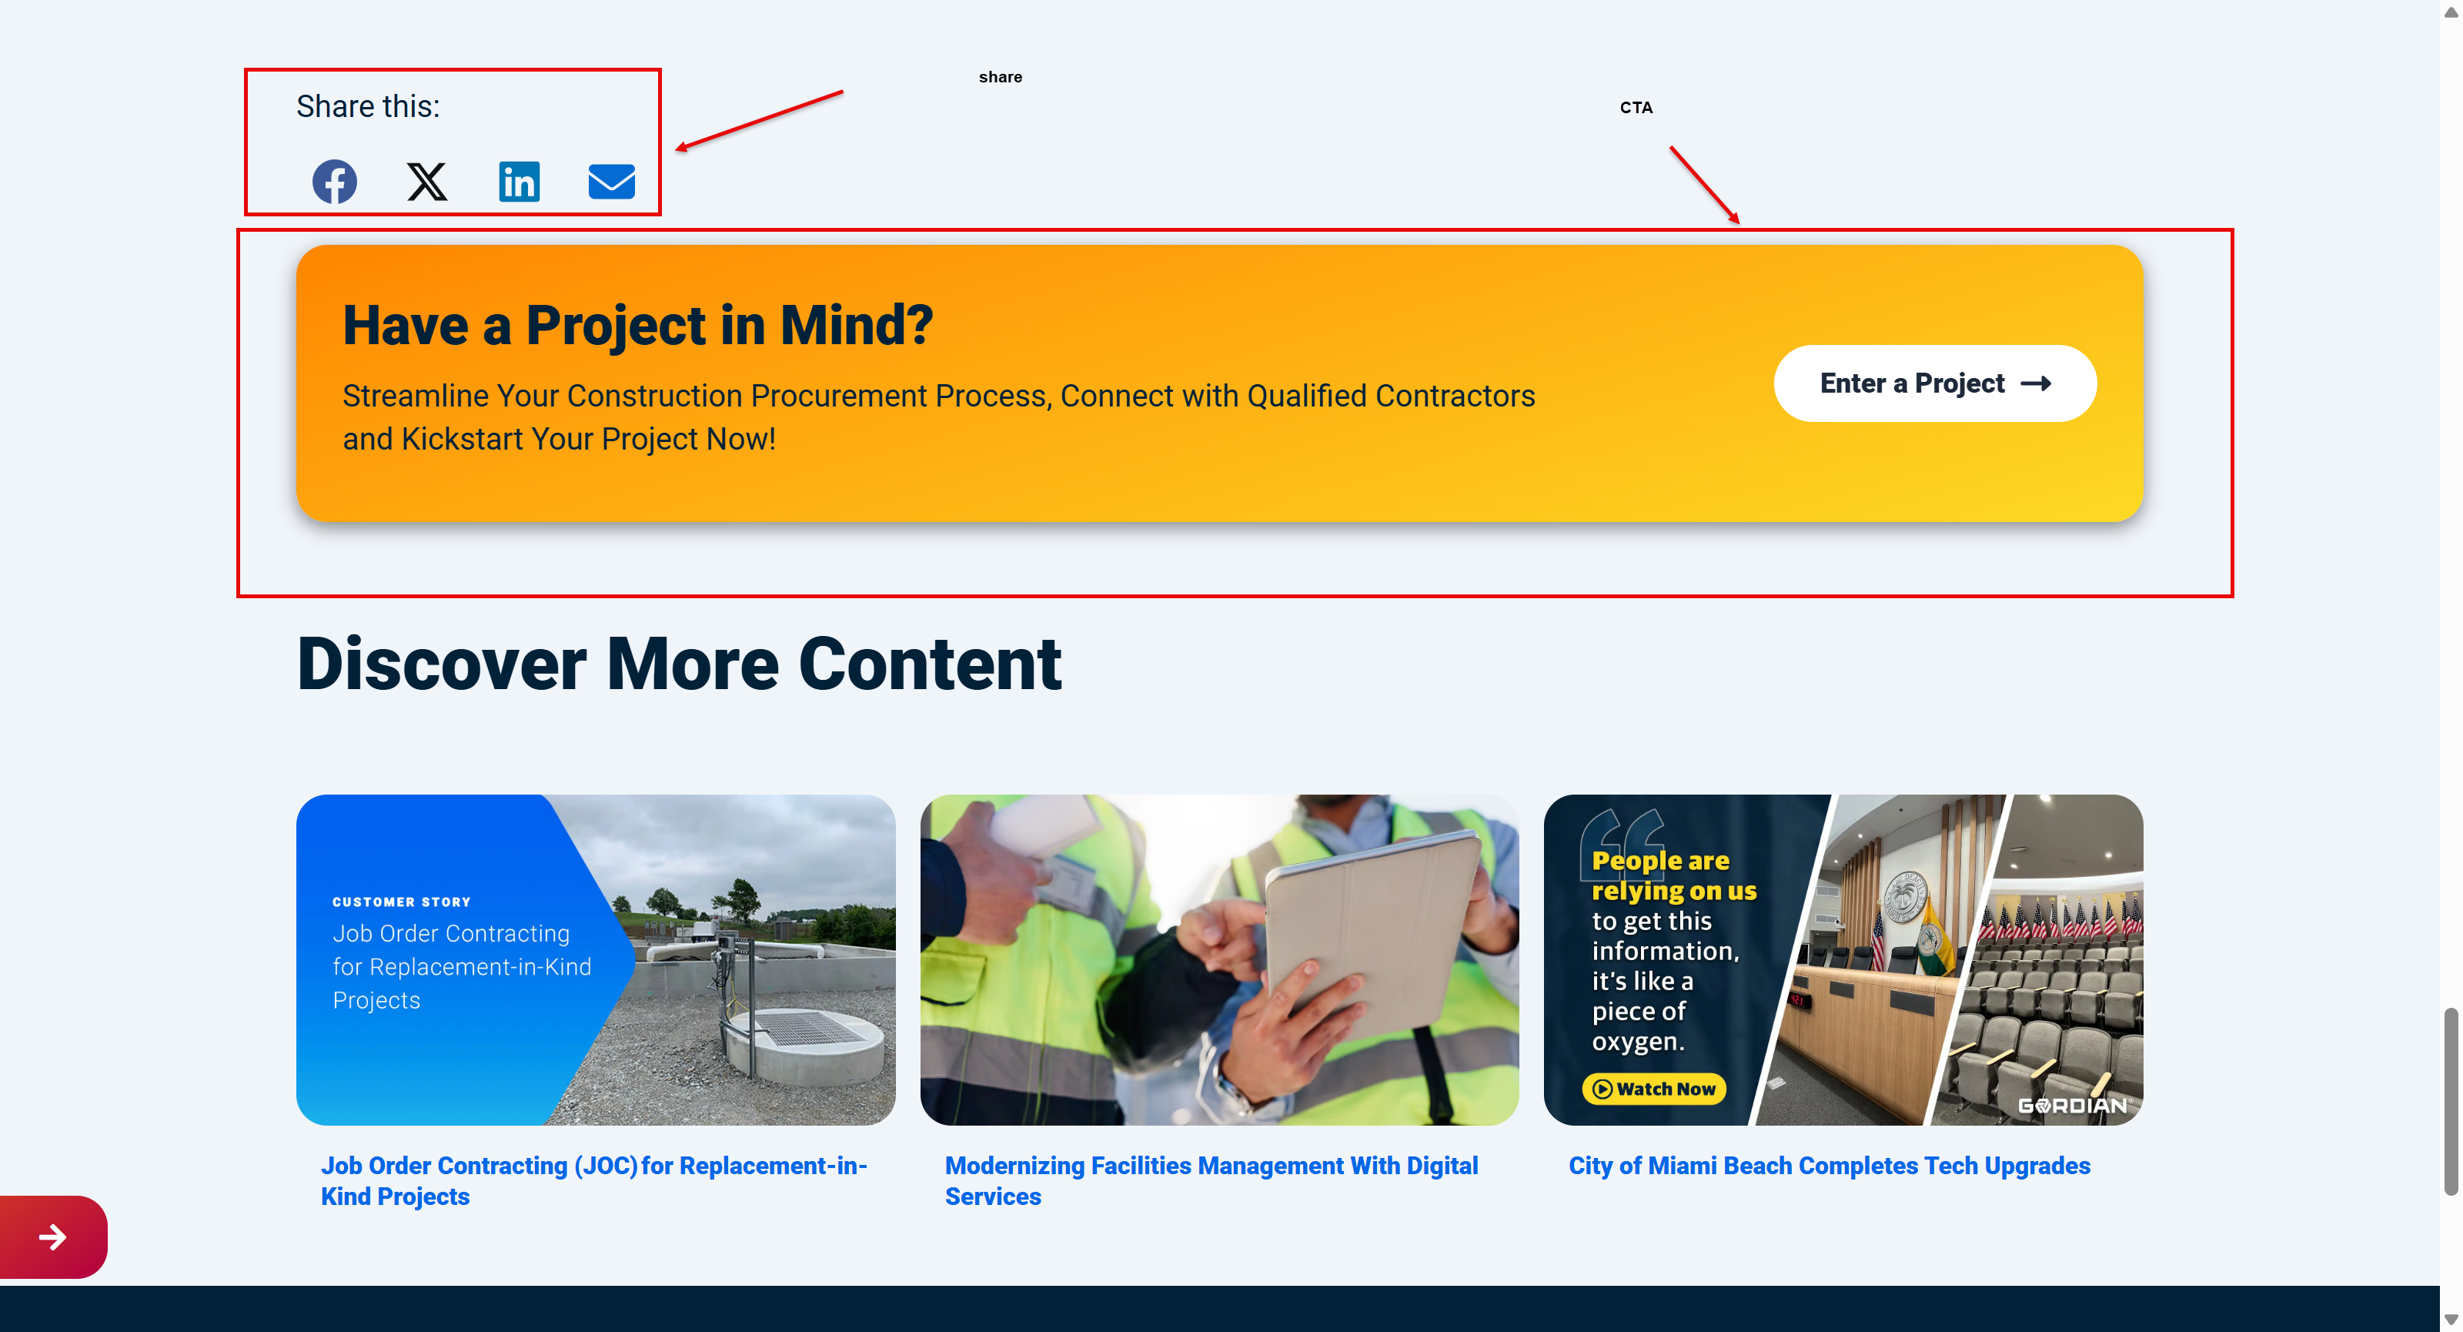The image size is (2463, 1332).
Task: Open City of Miami Beach Completes Tech Upgrades
Action: pyautogui.click(x=1828, y=1166)
